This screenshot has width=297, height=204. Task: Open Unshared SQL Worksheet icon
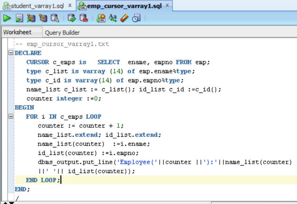[101, 18]
